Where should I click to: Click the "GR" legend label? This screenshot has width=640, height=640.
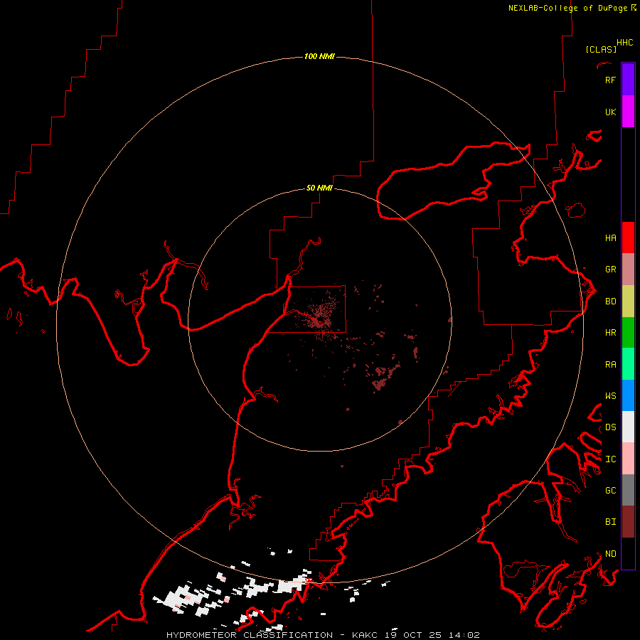click(610, 270)
